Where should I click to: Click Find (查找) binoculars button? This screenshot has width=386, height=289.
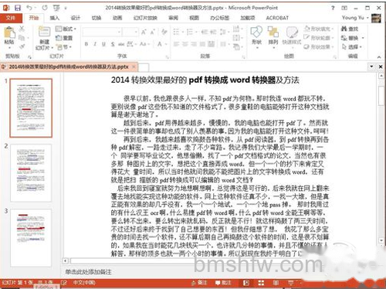[x=350, y=29]
